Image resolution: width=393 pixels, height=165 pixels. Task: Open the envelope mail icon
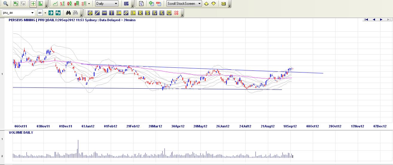[223, 4]
